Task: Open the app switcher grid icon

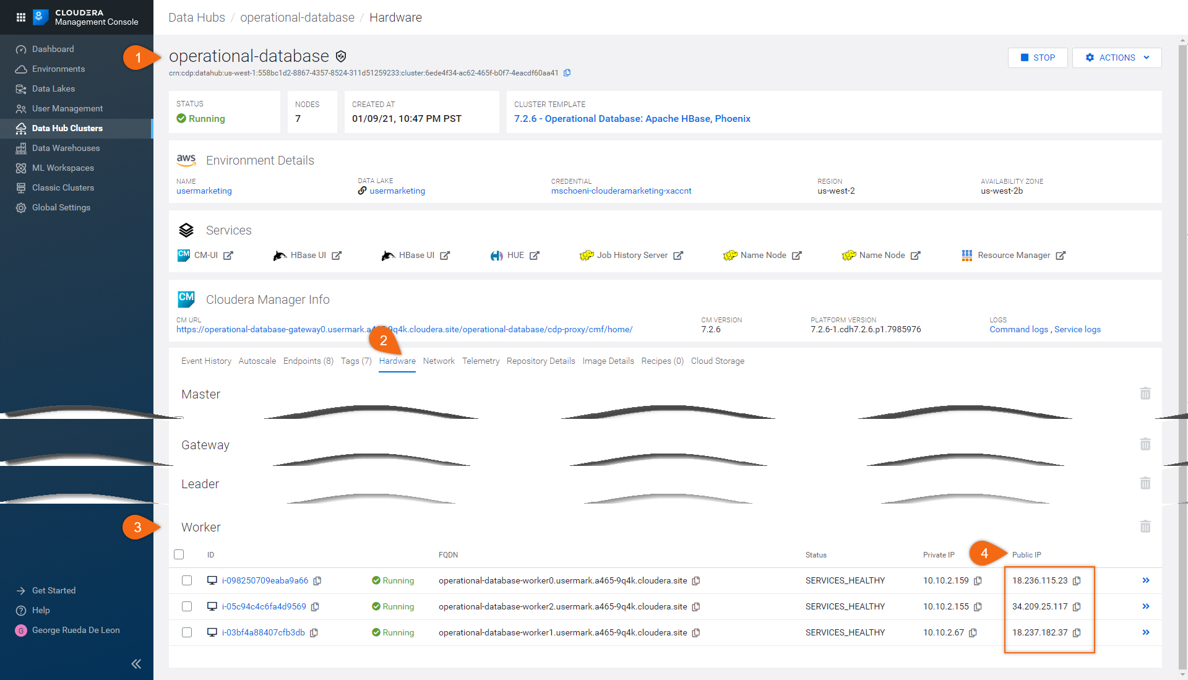Action: [x=21, y=17]
